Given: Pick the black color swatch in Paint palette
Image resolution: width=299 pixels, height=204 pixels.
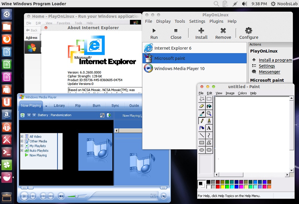Looking at the screenshot, I should tap(208, 182).
